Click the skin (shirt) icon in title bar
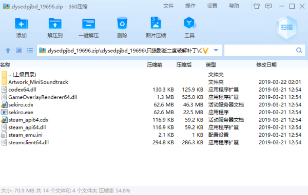The image size is (308, 195). 257,6
